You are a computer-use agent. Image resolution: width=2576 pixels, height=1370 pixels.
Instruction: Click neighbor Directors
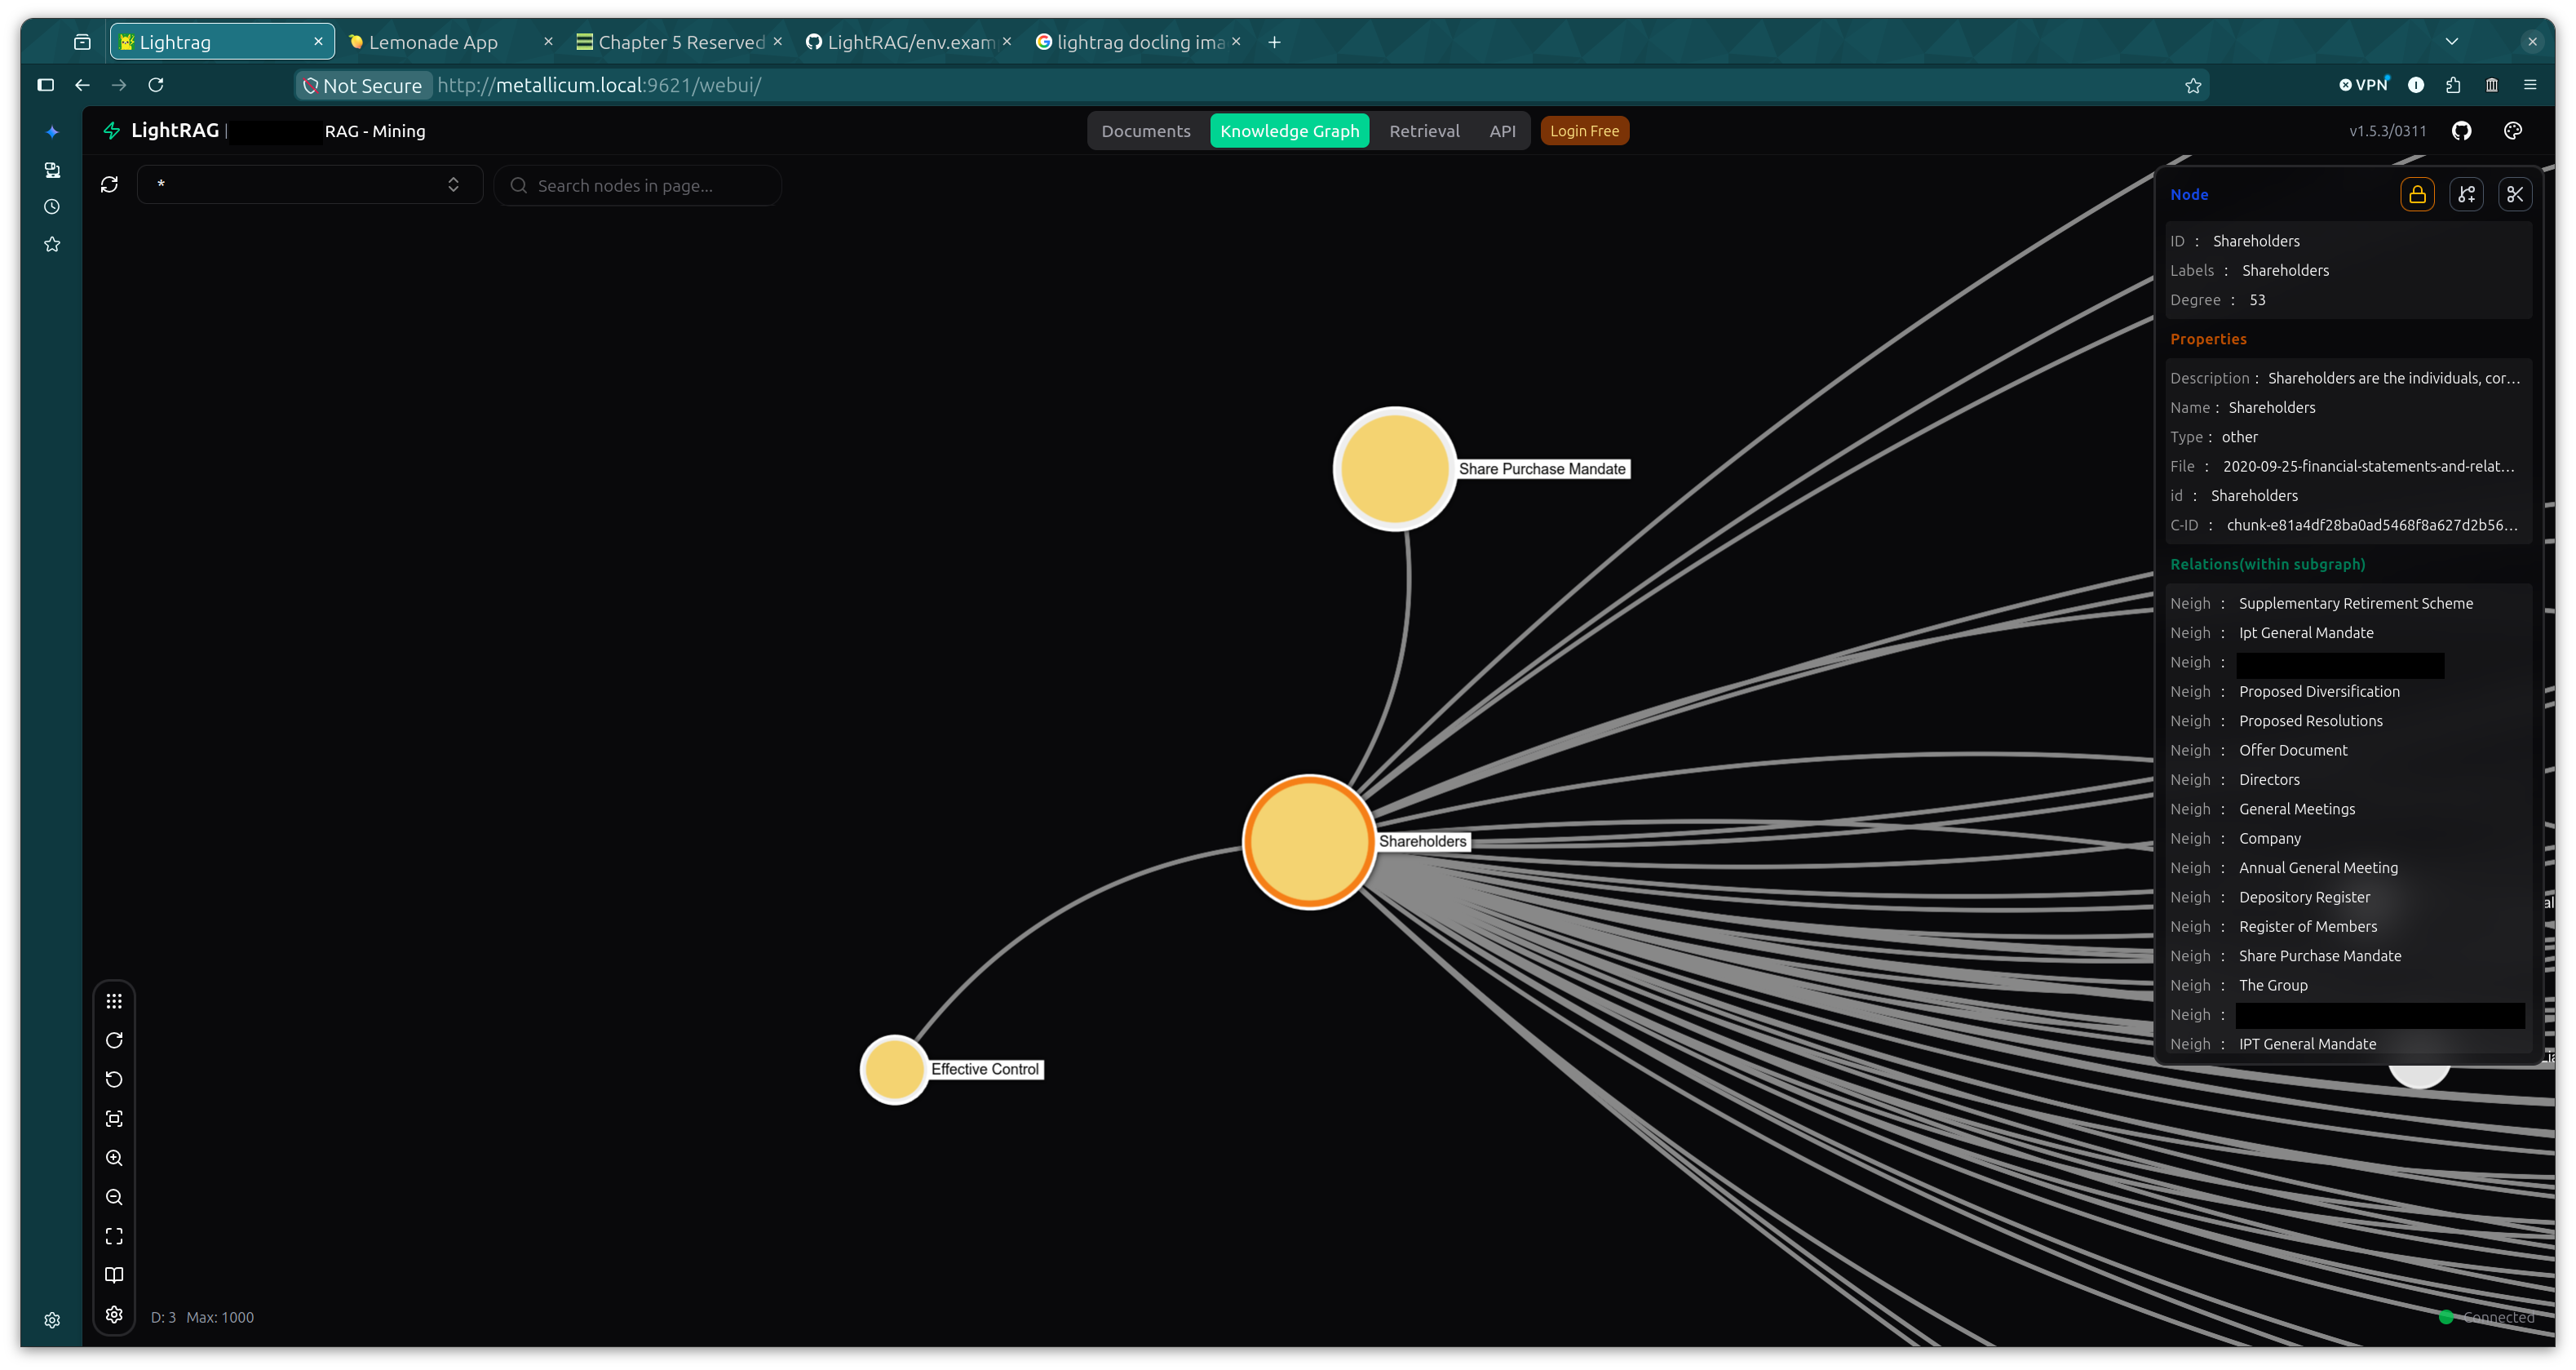(2268, 780)
